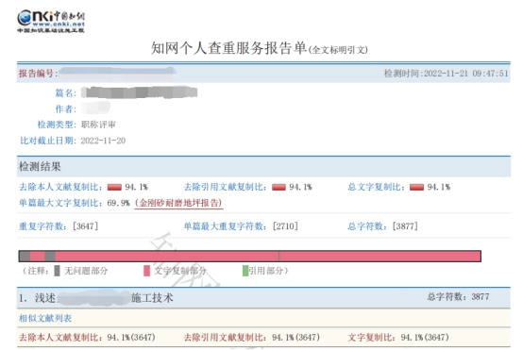523x350 pixels.
Task: Click the 比对截止日期 value 2022-11-20
Action: click(103, 141)
